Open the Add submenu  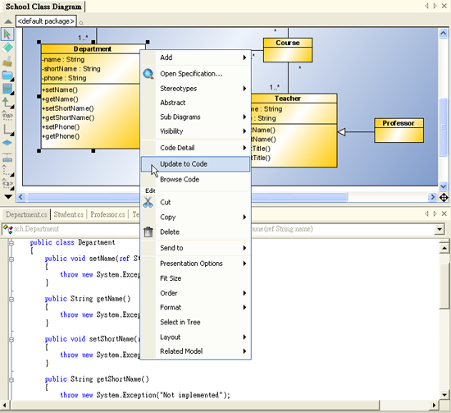[x=196, y=57]
